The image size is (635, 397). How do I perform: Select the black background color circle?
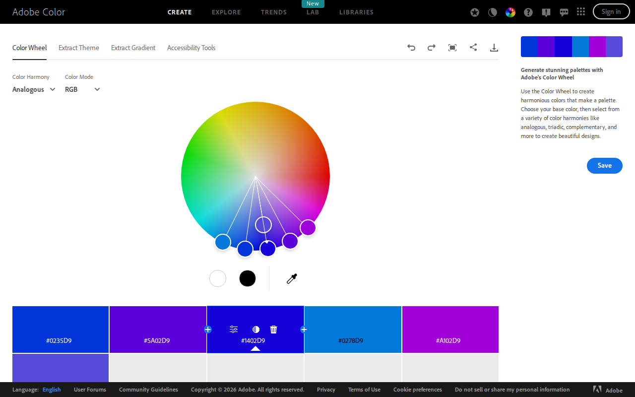coord(248,278)
